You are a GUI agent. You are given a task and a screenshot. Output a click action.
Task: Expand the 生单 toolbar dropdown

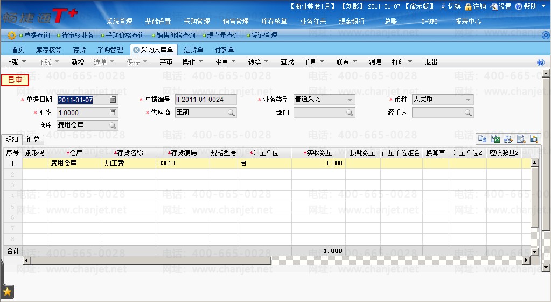(233, 62)
